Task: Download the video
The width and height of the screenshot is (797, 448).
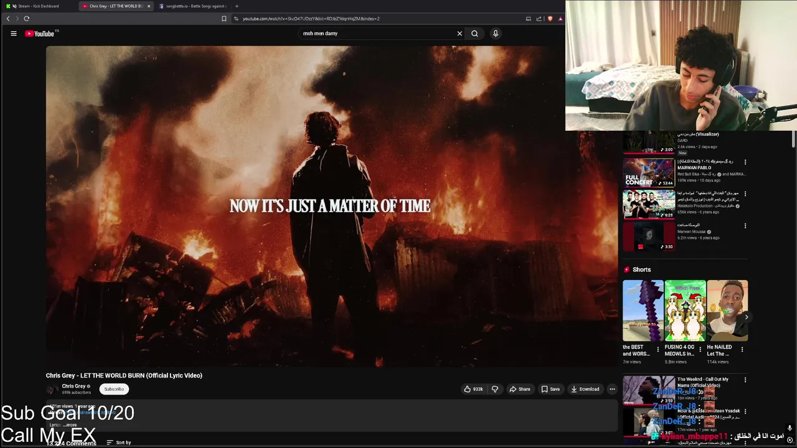Action: 585,389
